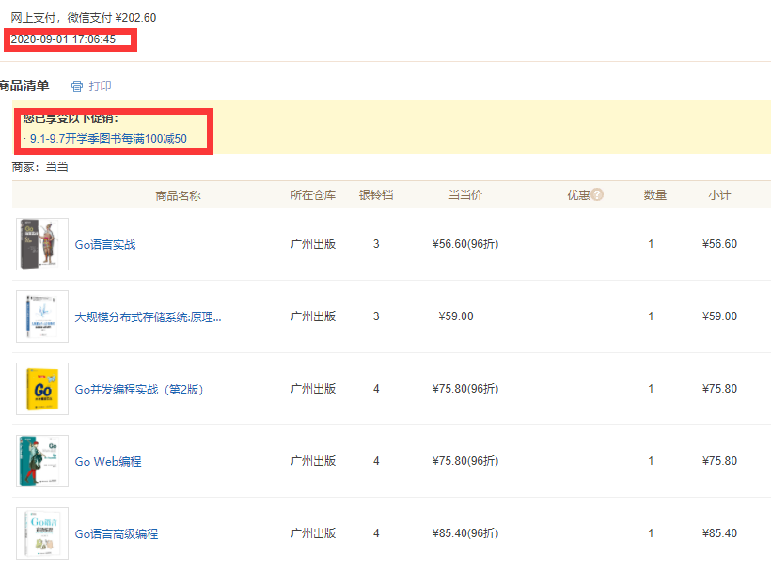This screenshot has height=571, width=771.
Task: Click the 商品名称 column header
Action: pyautogui.click(x=178, y=195)
